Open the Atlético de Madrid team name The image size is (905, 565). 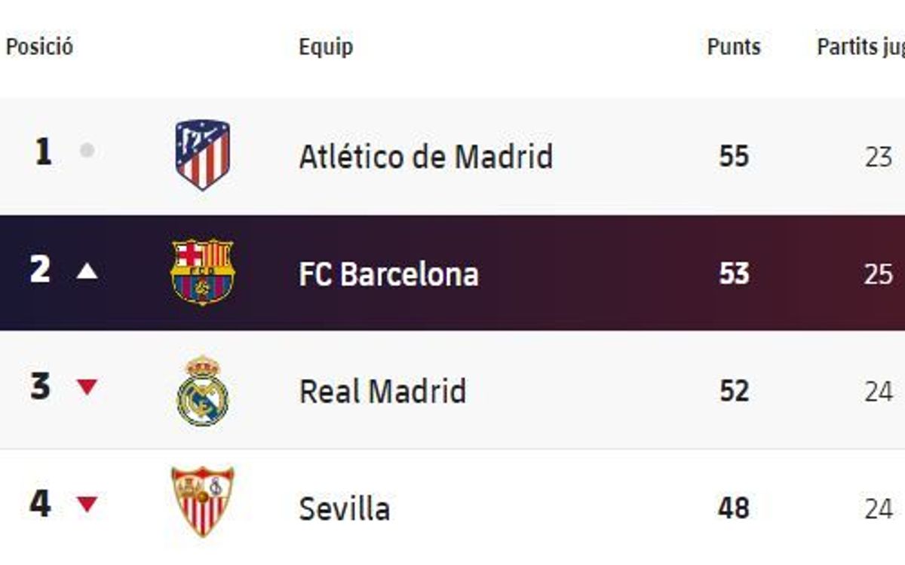[x=426, y=157]
